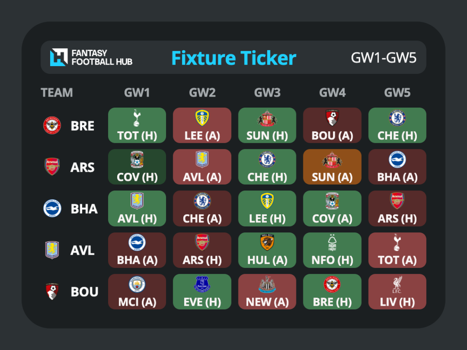Select the GW3 column header
This screenshot has height=350, width=467.
tap(267, 93)
